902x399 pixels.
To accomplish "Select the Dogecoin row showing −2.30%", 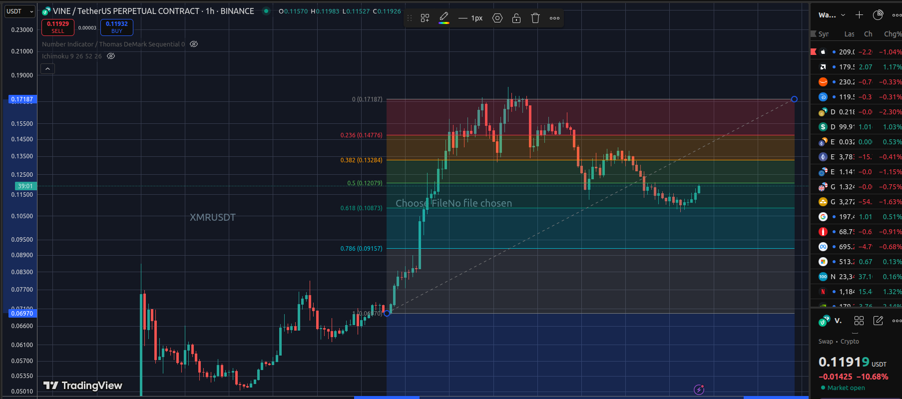I will (x=856, y=112).
